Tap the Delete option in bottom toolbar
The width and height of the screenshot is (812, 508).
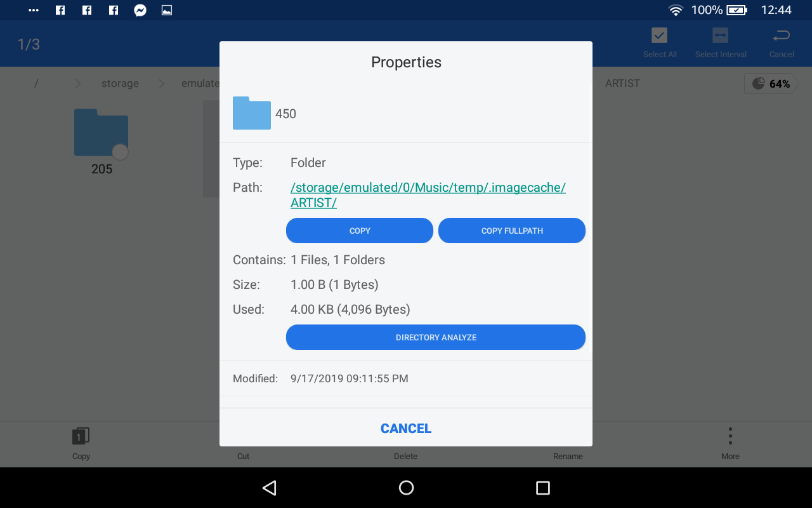click(405, 455)
